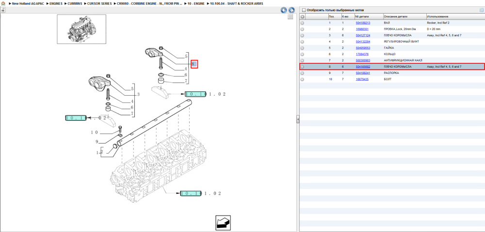
Task: Select highlighted callout 8 in the diagram
Action: pos(194,64)
